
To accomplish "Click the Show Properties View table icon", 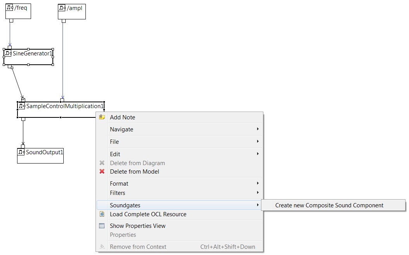I will [102, 226].
